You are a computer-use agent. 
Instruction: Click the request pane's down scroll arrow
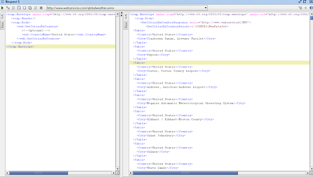117,169
